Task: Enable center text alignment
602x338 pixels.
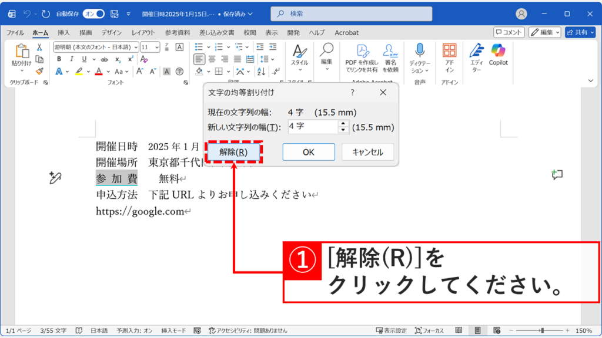Action: (211, 59)
